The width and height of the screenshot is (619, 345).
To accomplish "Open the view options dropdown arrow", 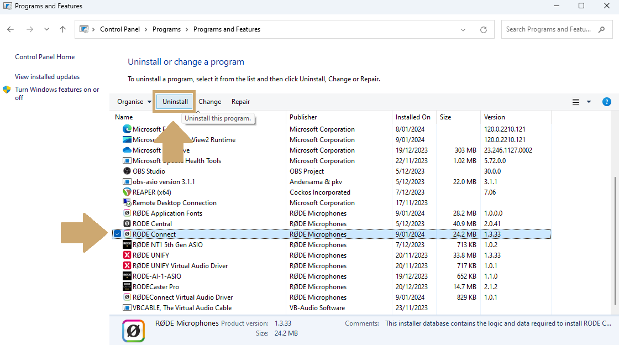I will click(589, 102).
